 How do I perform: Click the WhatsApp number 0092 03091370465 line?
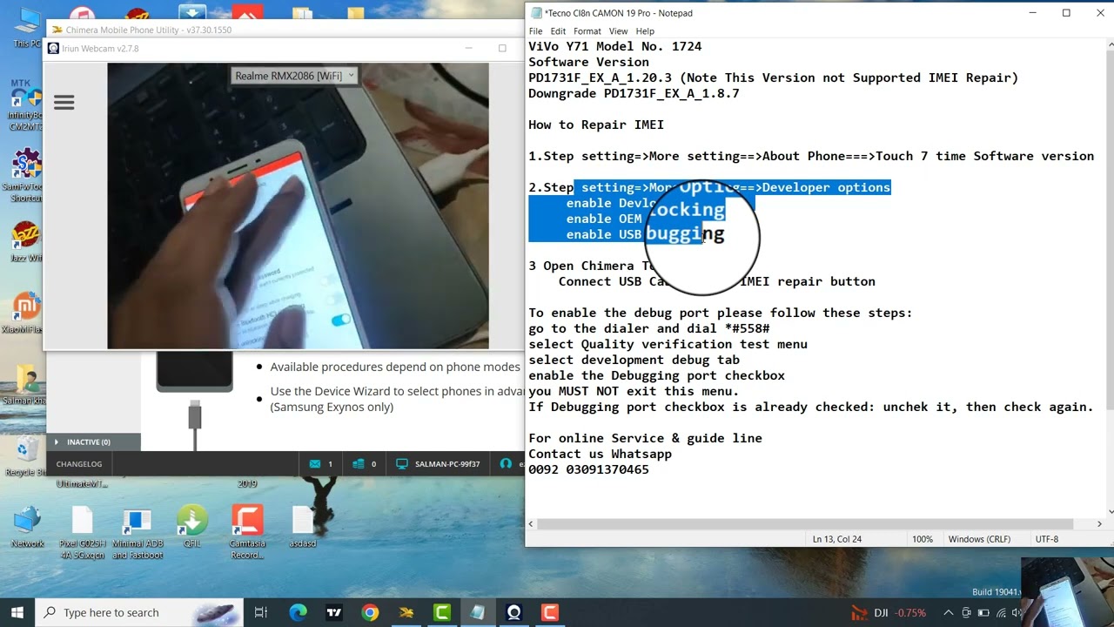(x=588, y=469)
